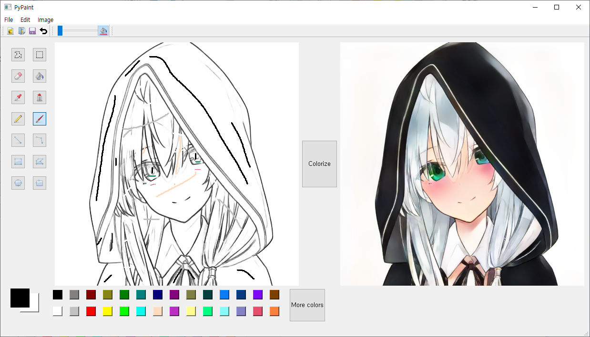Select the dark green swatch
This screenshot has width=590, height=337.
click(124, 295)
